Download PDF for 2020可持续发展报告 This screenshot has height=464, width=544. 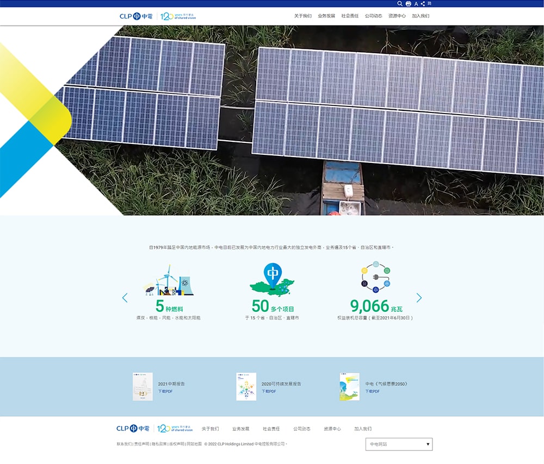[x=269, y=391]
